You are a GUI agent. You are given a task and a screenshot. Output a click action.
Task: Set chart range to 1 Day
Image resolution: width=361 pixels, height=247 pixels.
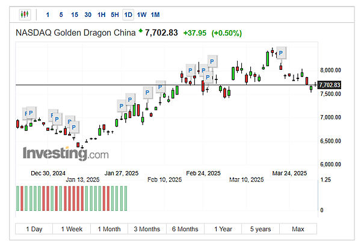tap(34, 229)
